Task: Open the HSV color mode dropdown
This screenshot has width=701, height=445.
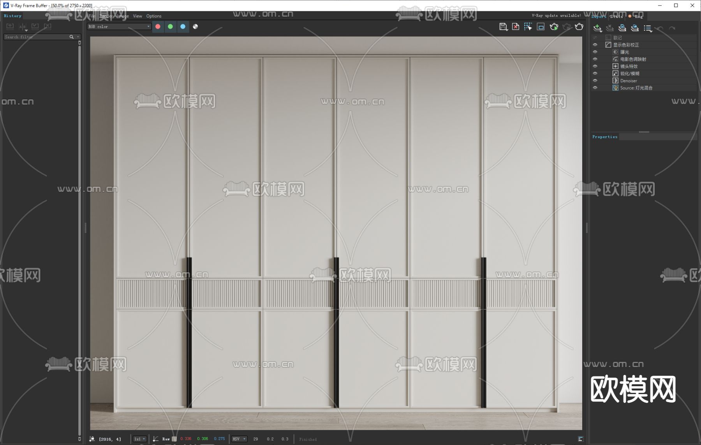Action: point(239,439)
